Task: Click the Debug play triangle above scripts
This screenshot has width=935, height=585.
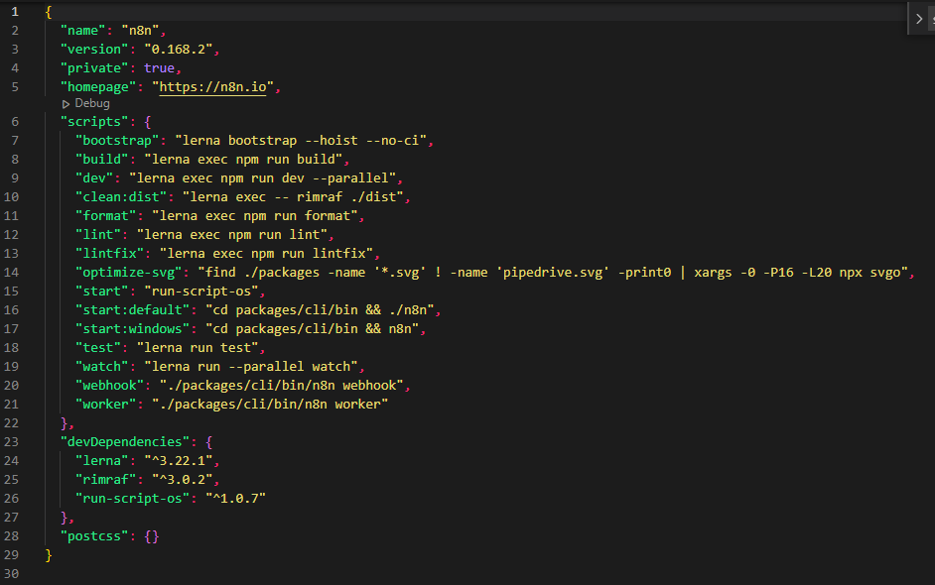Action: [66, 103]
